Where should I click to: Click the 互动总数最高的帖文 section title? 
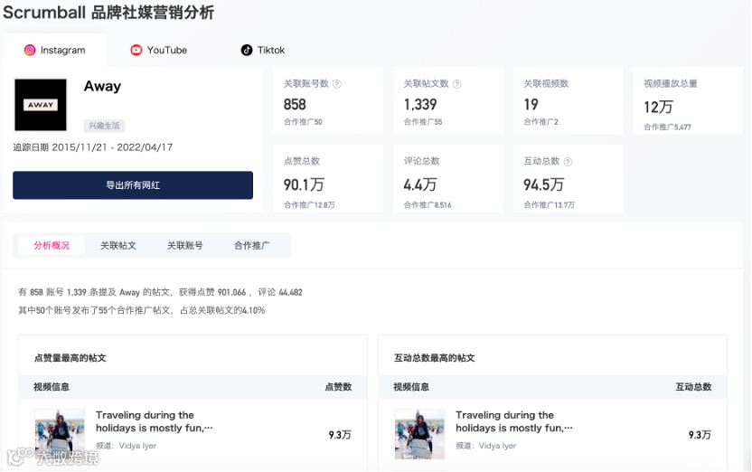click(x=434, y=358)
